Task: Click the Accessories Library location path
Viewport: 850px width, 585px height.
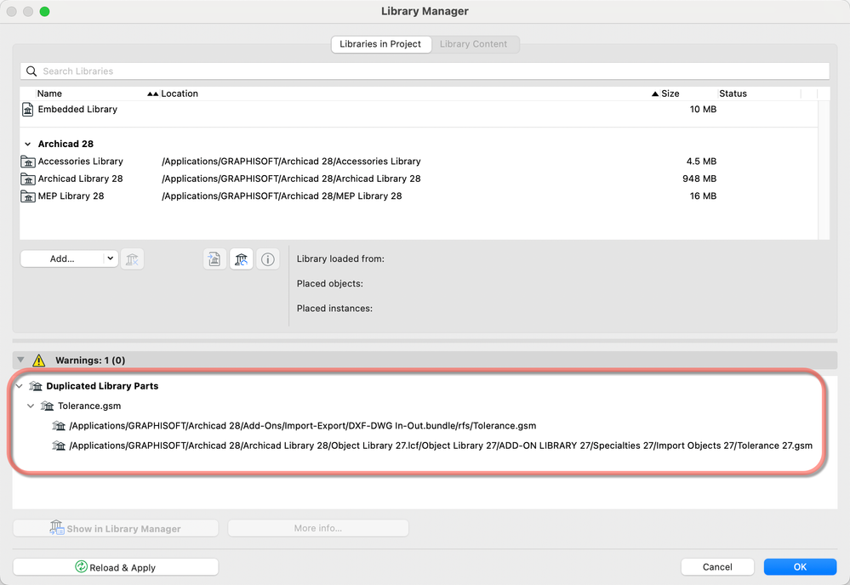Action: click(291, 162)
